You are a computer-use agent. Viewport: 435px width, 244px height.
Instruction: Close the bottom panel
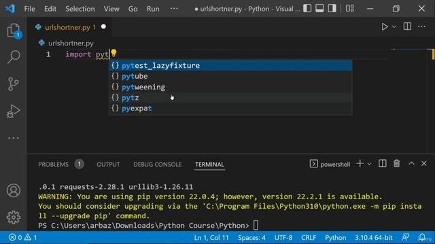(x=424, y=164)
